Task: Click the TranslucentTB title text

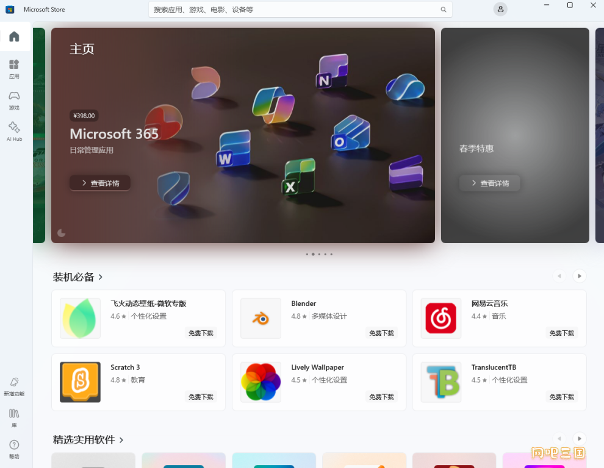Action: 494,367
